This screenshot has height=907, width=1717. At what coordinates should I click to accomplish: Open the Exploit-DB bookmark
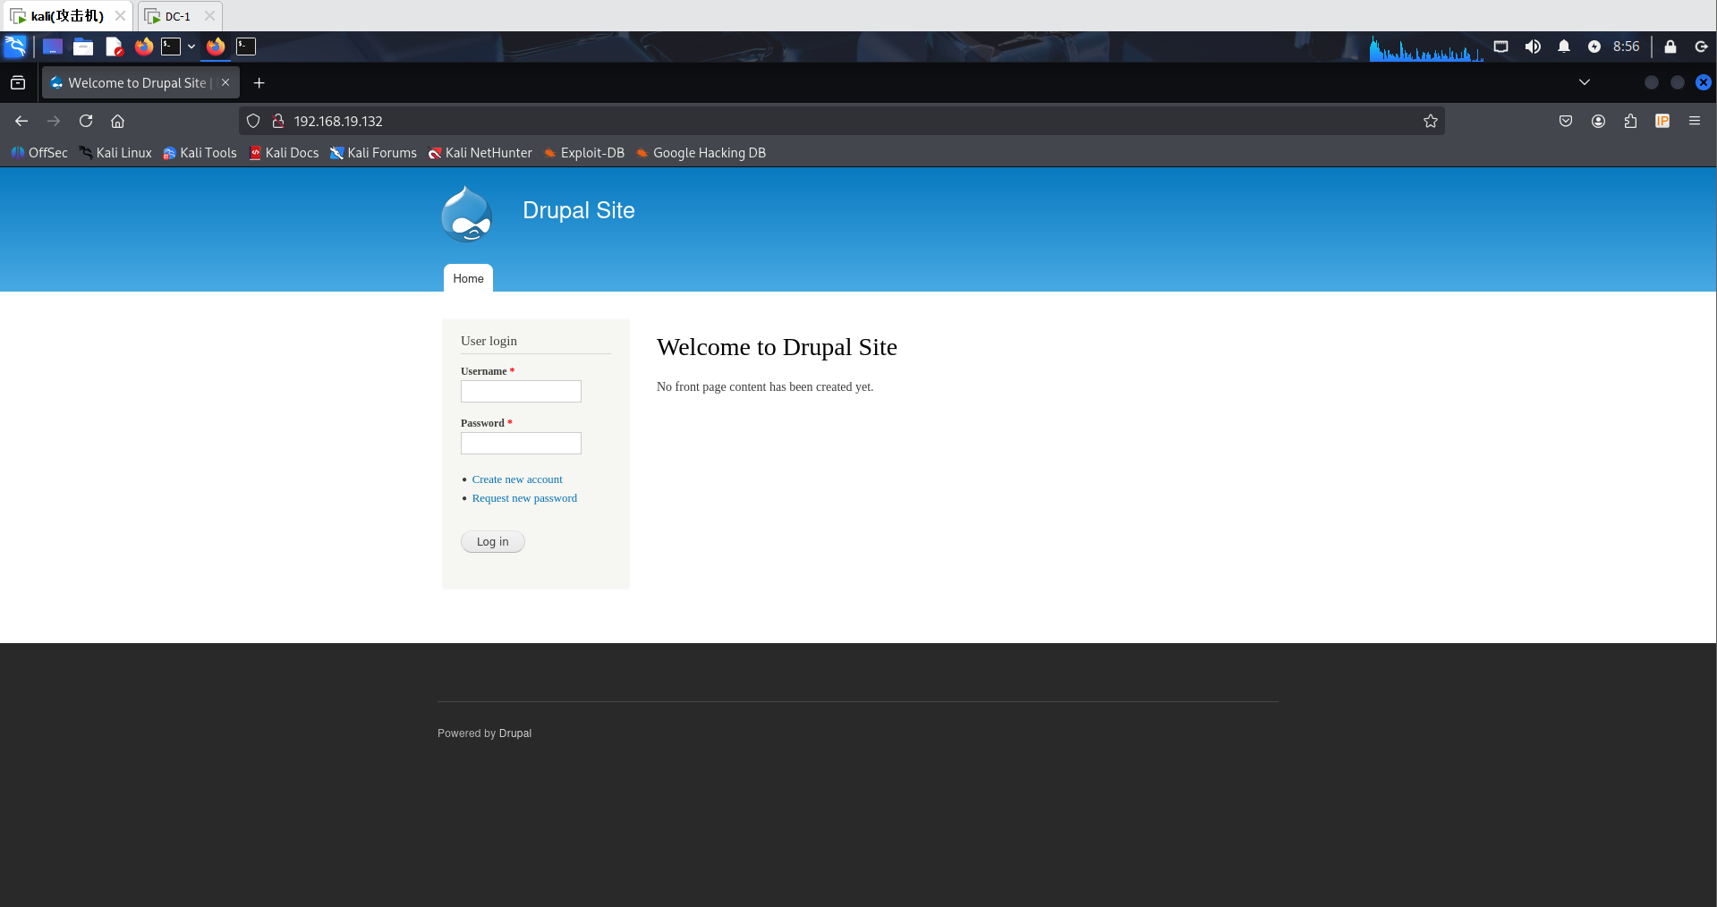(583, 153)
